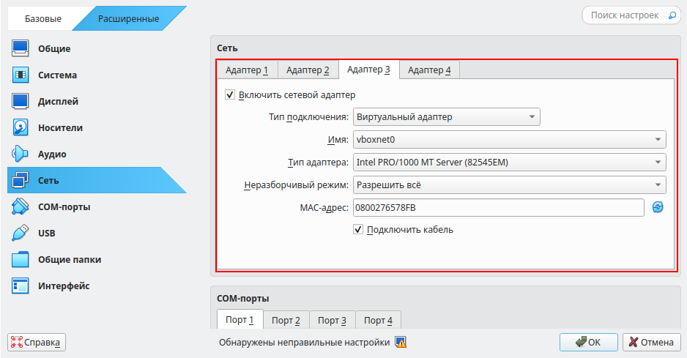Uncheck the Подключить кабель checkbox
687x358 pixels.
pos(359,229)
